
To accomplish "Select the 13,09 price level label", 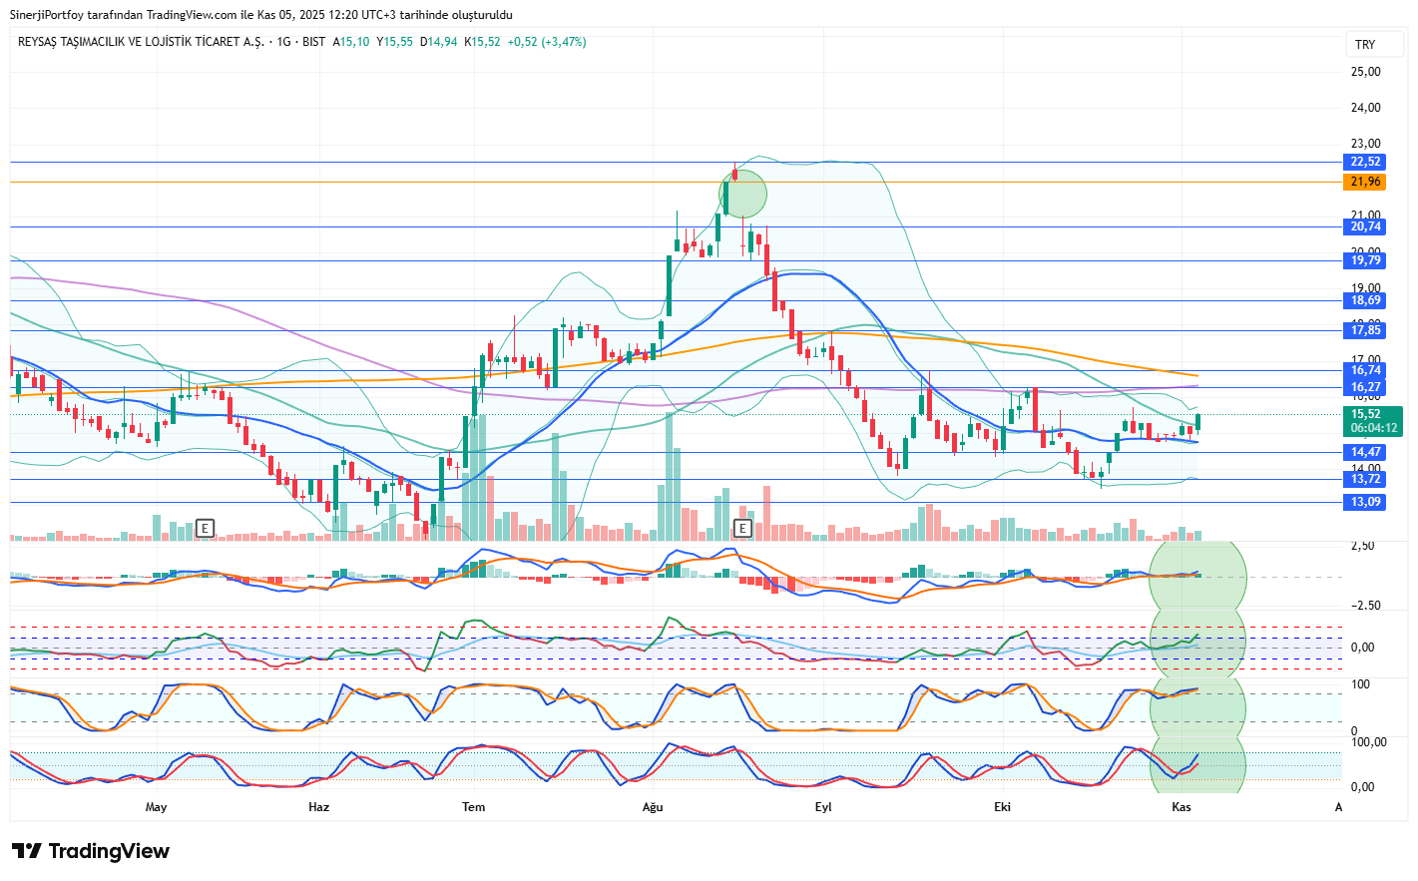I will 1365,502.
